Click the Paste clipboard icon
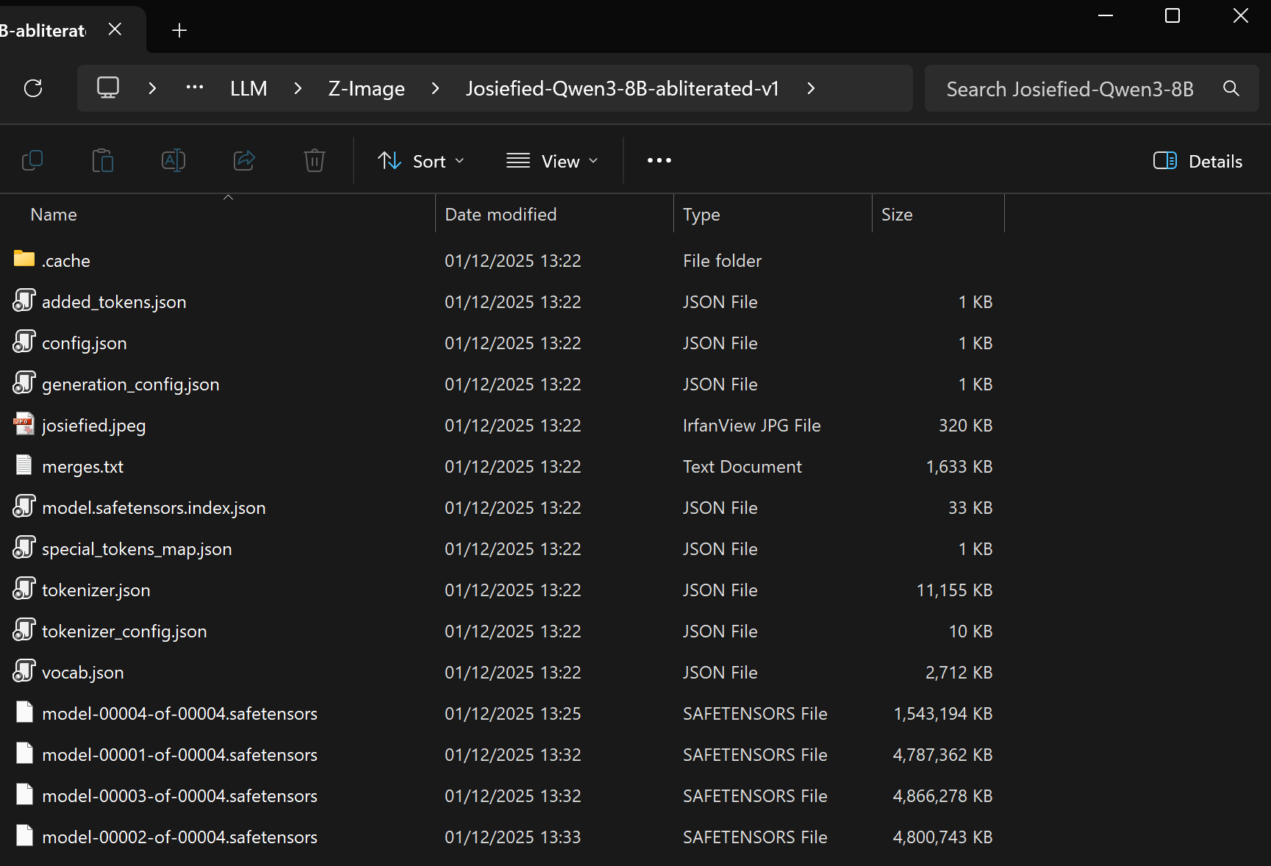This screenshot has width=1271, height=866. 103,160
